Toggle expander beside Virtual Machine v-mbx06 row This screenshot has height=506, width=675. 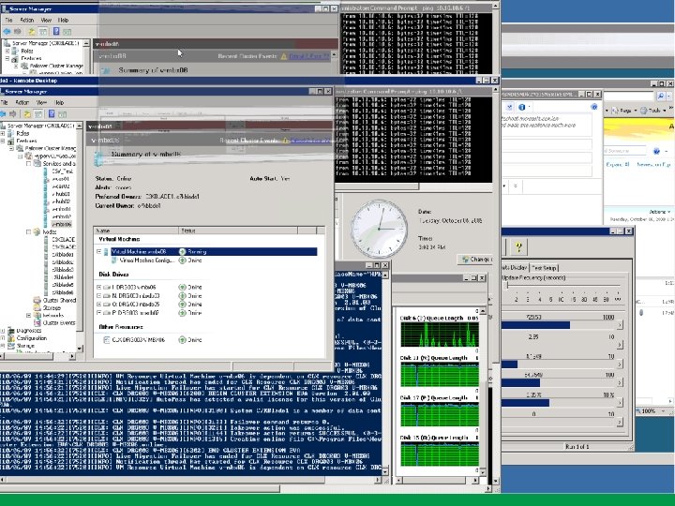point(99,252)
